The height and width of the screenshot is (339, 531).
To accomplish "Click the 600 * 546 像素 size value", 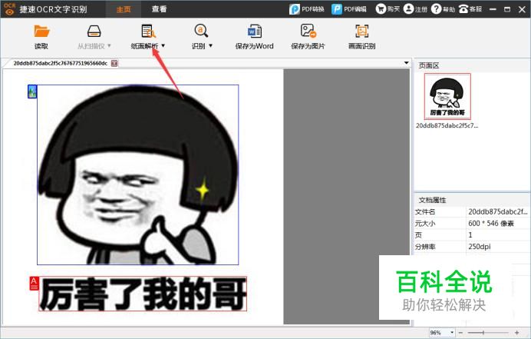I will 491,224.
